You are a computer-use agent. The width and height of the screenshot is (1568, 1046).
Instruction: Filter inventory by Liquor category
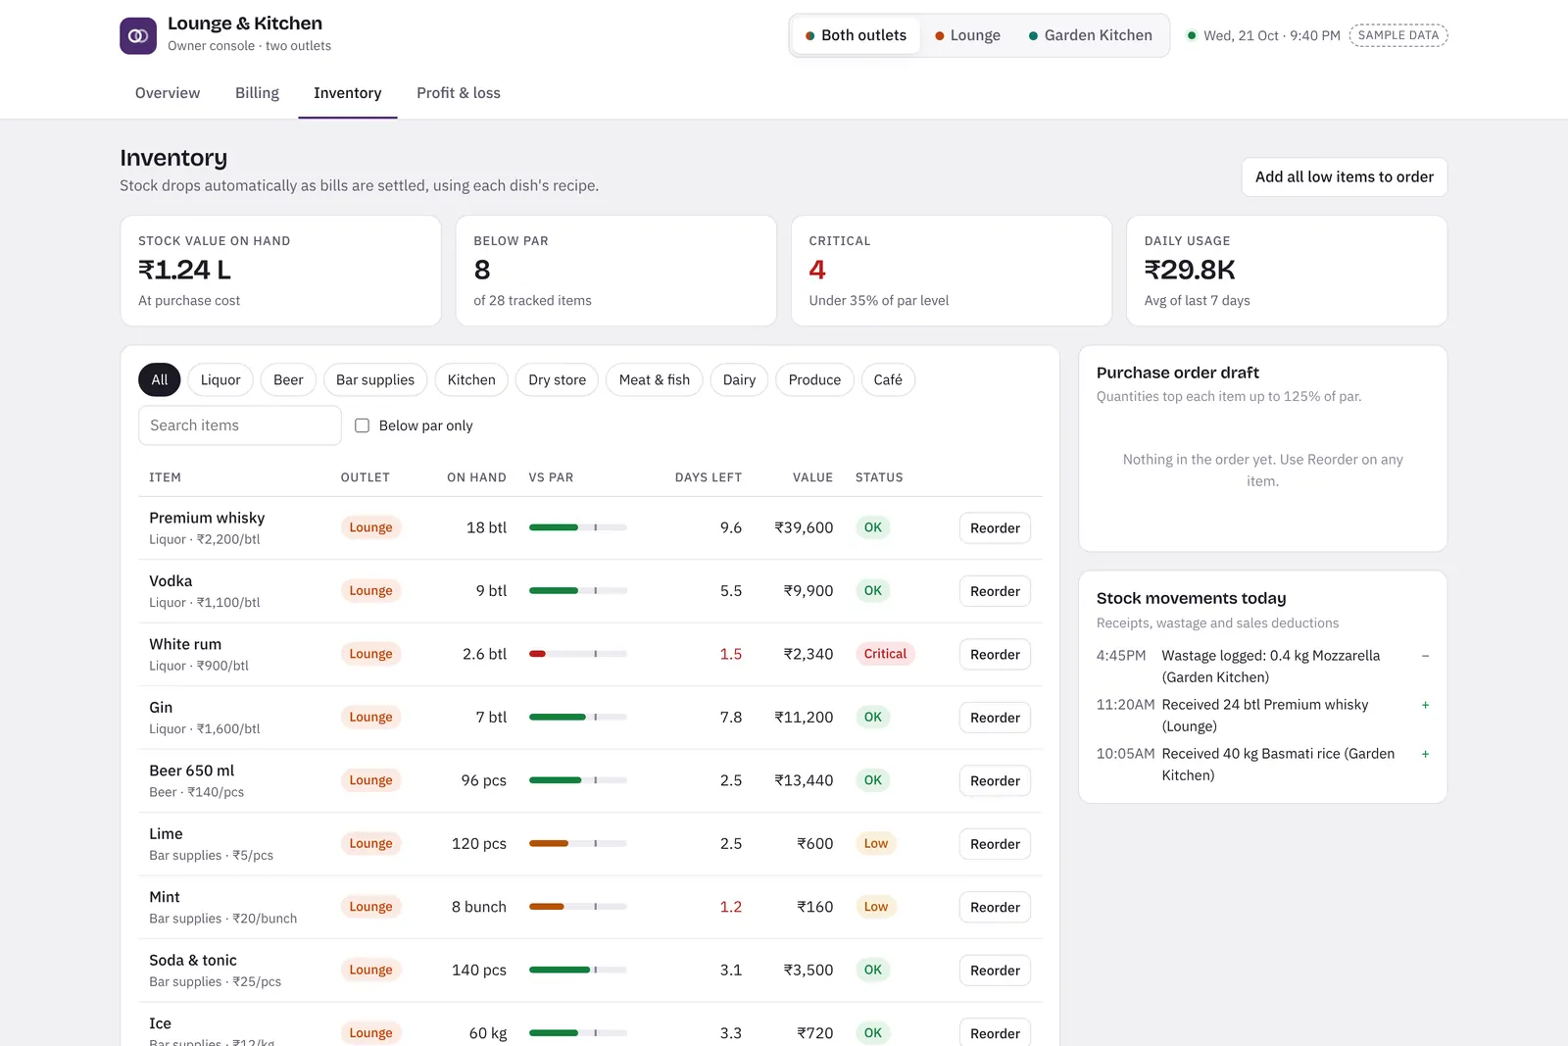pos(220,380)
